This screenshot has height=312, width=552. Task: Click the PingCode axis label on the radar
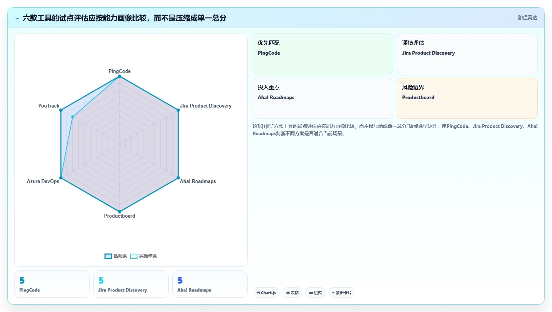tap(119, 71)
